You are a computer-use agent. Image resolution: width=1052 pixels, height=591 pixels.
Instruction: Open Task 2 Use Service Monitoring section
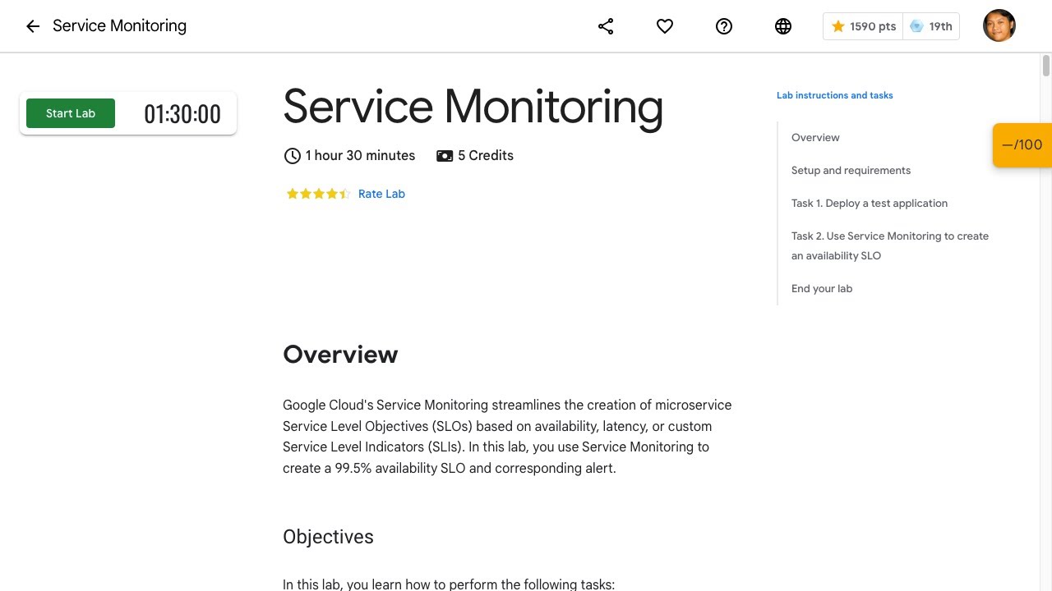890,245
